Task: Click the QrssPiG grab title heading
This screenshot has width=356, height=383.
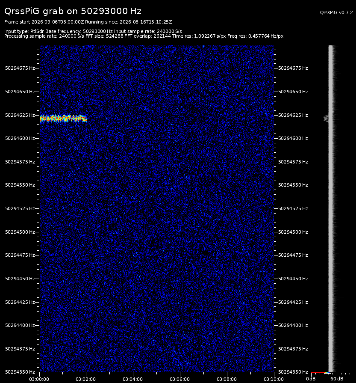Action: (73, 11)
